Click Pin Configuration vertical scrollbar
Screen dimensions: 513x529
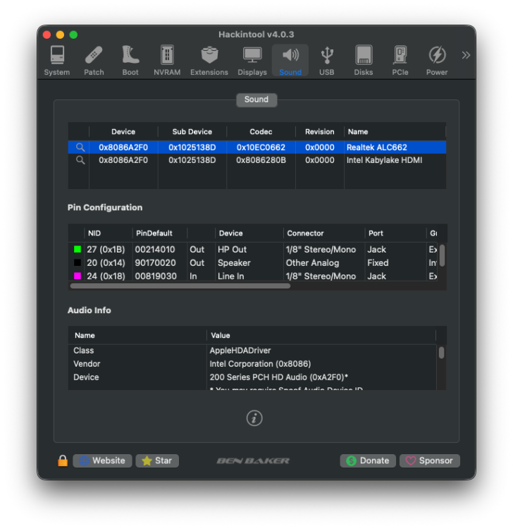[x=443, y=255]
